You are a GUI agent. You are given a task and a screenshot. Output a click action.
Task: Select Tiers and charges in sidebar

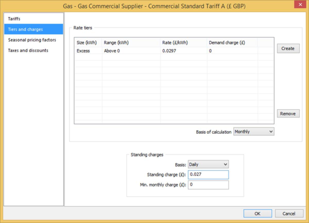click(25, 29)
